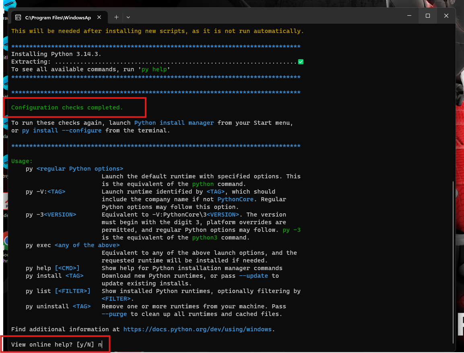This screenshot has height=353, width=464.
Task: Click 'py install --configure' command text
Action: point(62,130)
